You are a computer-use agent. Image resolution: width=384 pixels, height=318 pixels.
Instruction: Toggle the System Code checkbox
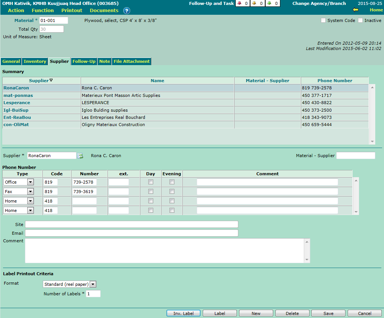323,20
